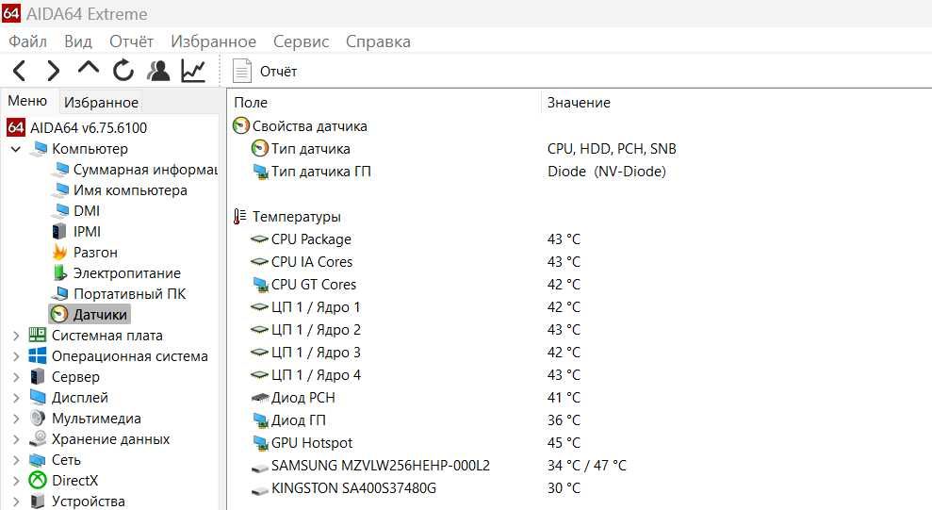Go forward with the right arrow toolbar icon
Screen dimensions: 932x510
click(54, 71)
